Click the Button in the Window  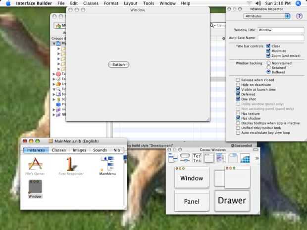point(119,64)
